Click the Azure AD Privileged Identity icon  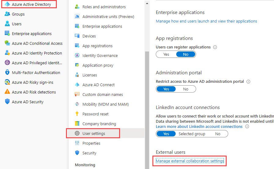point(7,63)
